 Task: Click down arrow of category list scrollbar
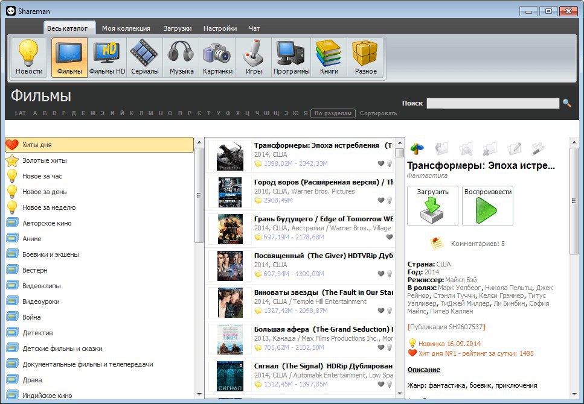click(199, 394)
